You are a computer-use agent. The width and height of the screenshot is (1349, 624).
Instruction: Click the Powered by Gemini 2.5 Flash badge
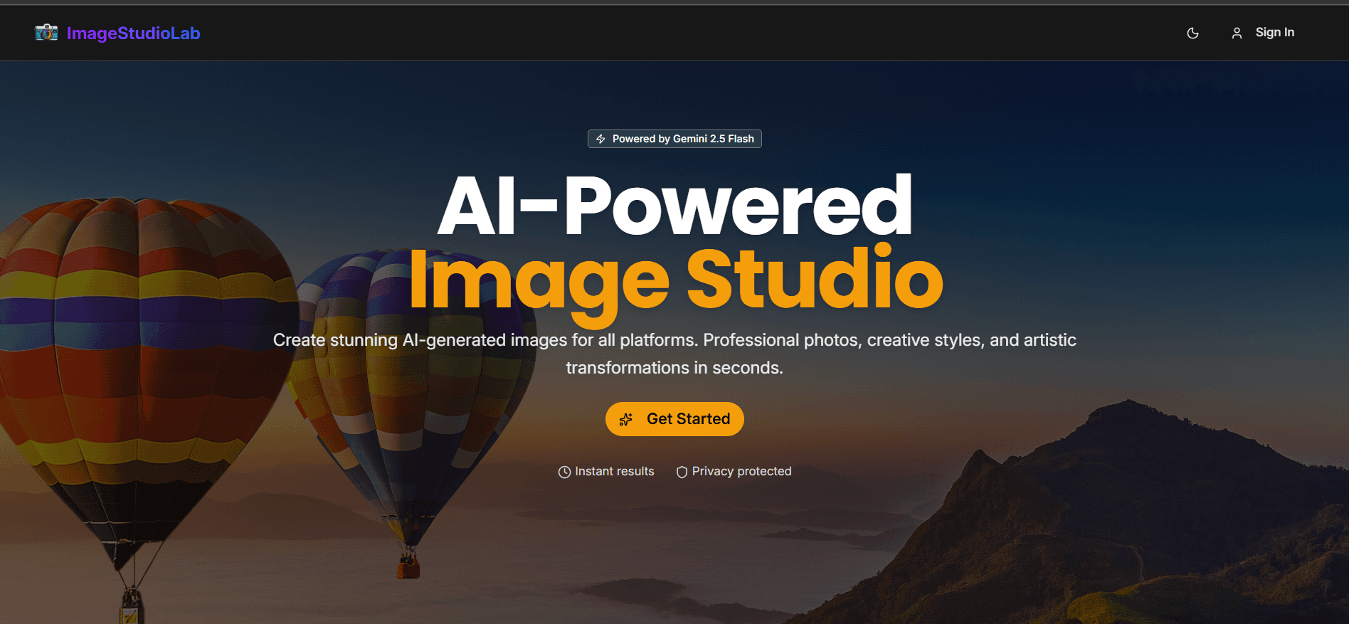pos(674,139)
